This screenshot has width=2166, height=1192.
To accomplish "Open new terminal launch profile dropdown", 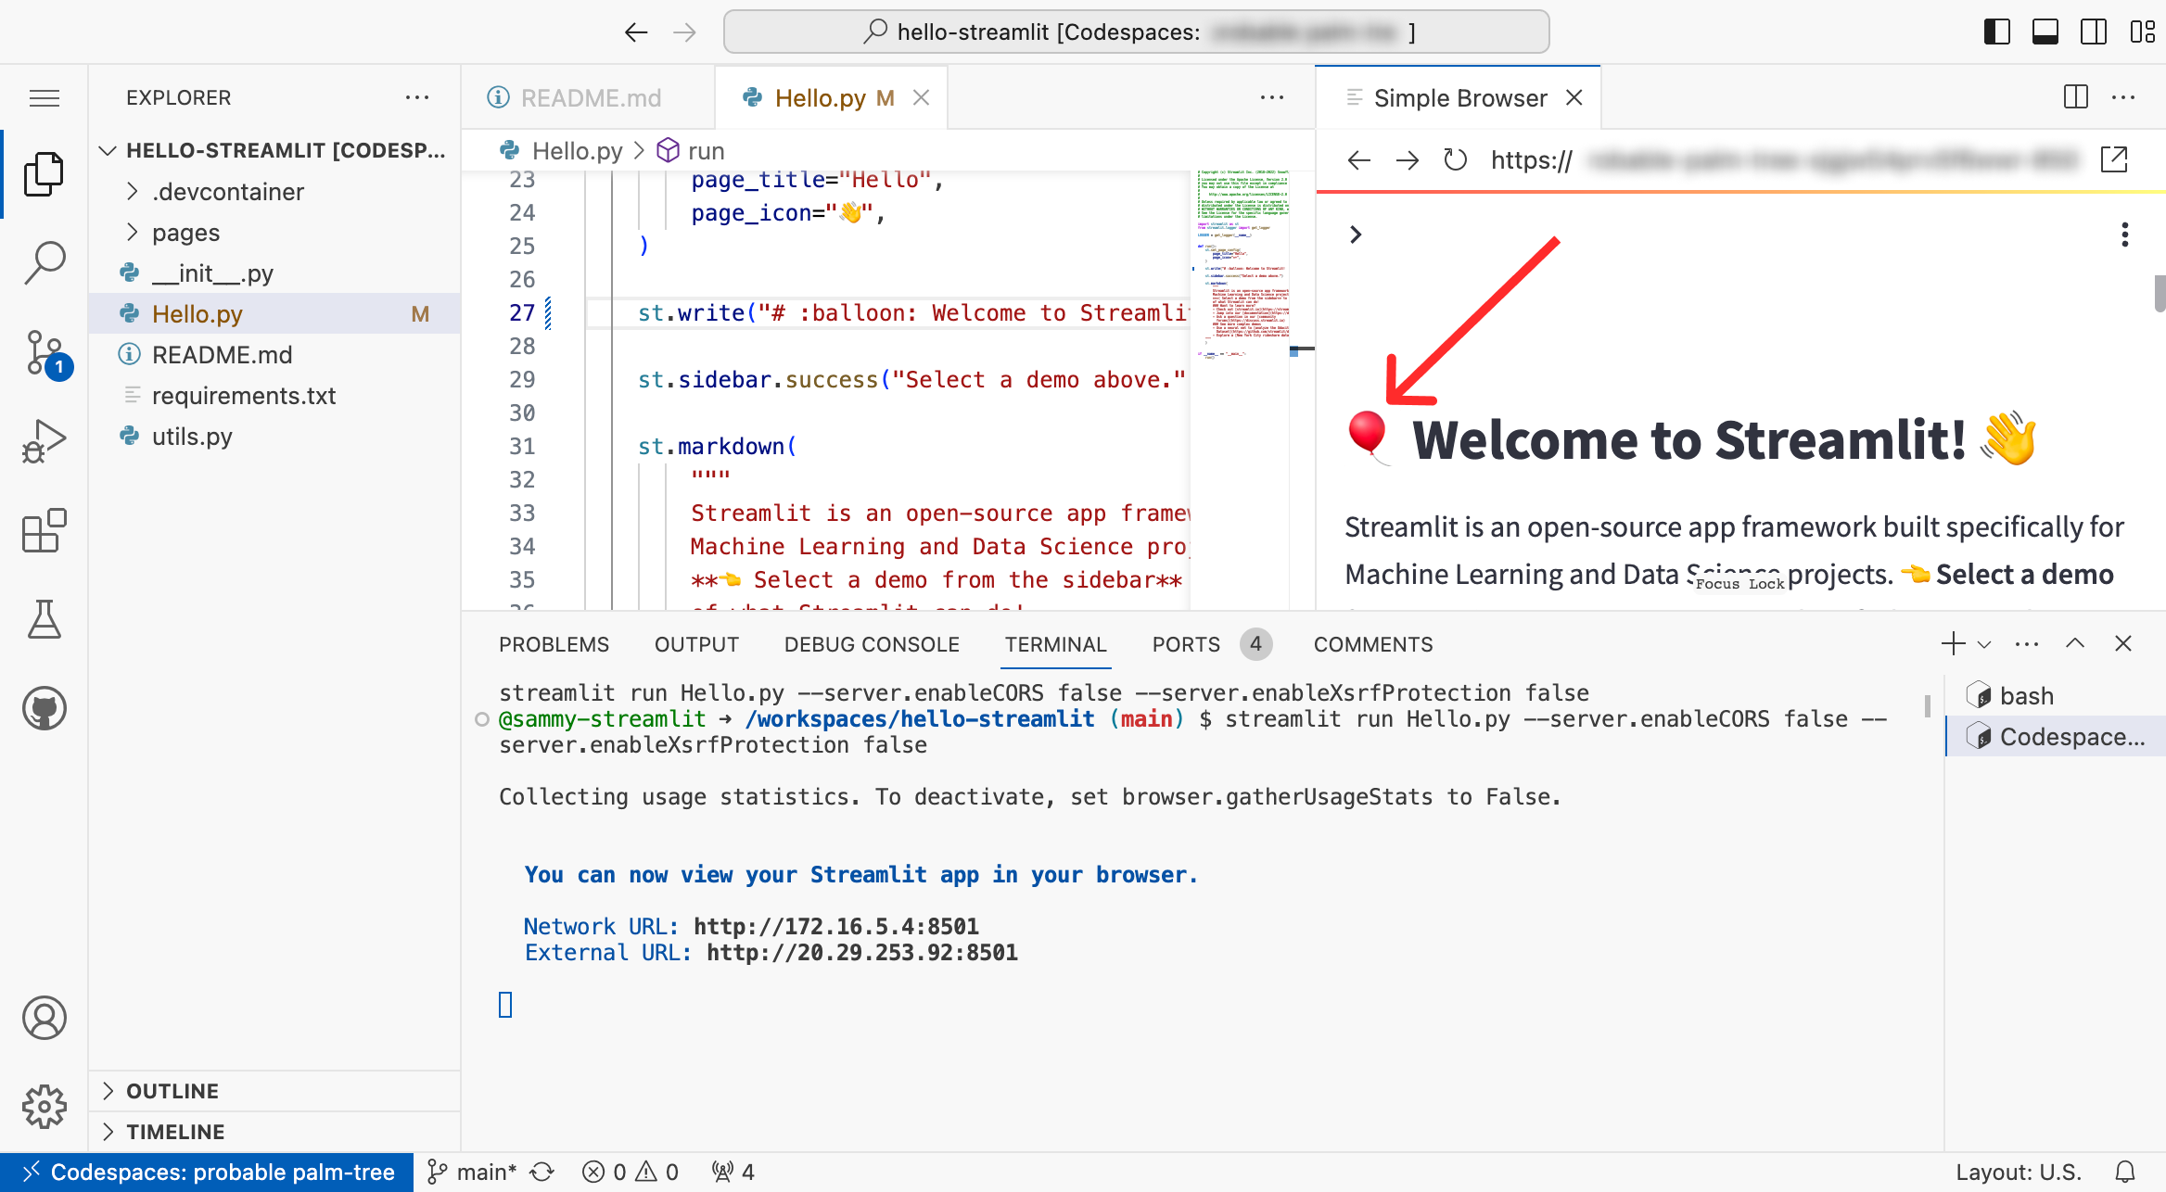I will click(1984, 644).
